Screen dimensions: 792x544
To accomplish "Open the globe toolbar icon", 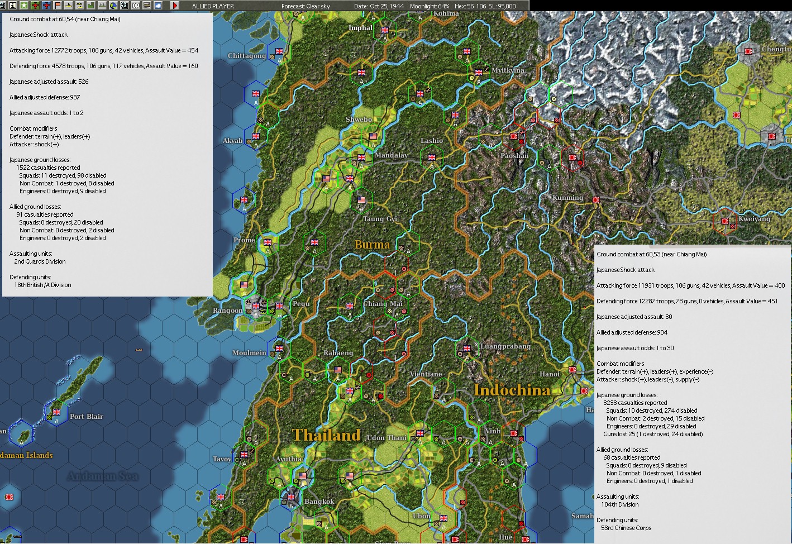I will pos(113,6).
